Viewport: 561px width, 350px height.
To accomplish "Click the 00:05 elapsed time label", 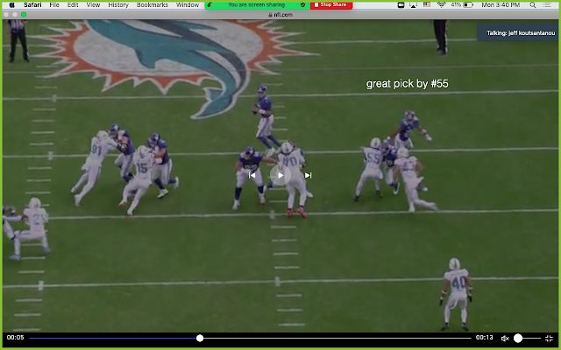I will [15, 338].
